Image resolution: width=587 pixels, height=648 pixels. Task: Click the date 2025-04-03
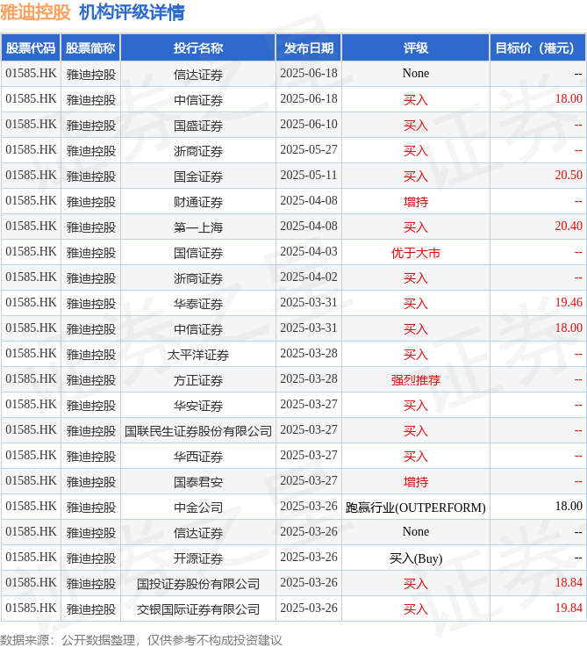click(309, 251)
